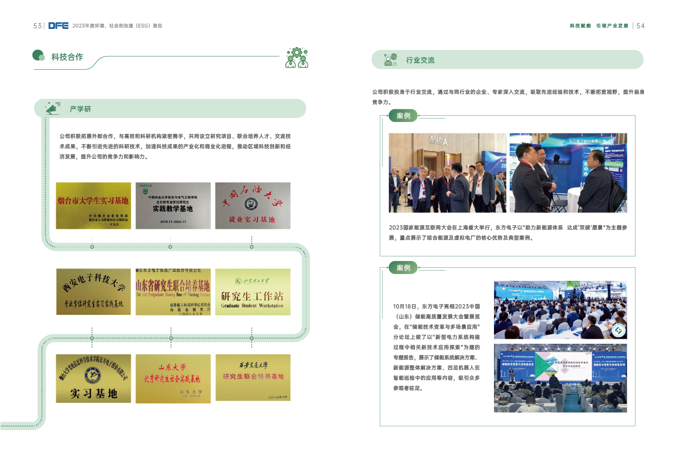Click the gear and people icon beside 科技合作
Image resolution: width=677 pixels, height=459 pixels.
[x=296, y=57]
